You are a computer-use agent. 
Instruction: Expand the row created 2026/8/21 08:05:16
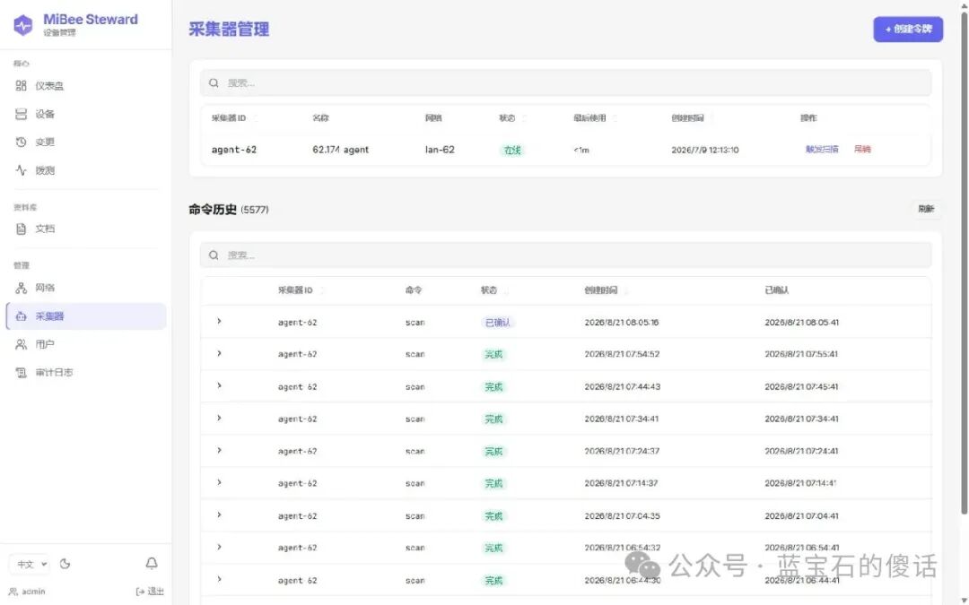[x=219, y=322]
